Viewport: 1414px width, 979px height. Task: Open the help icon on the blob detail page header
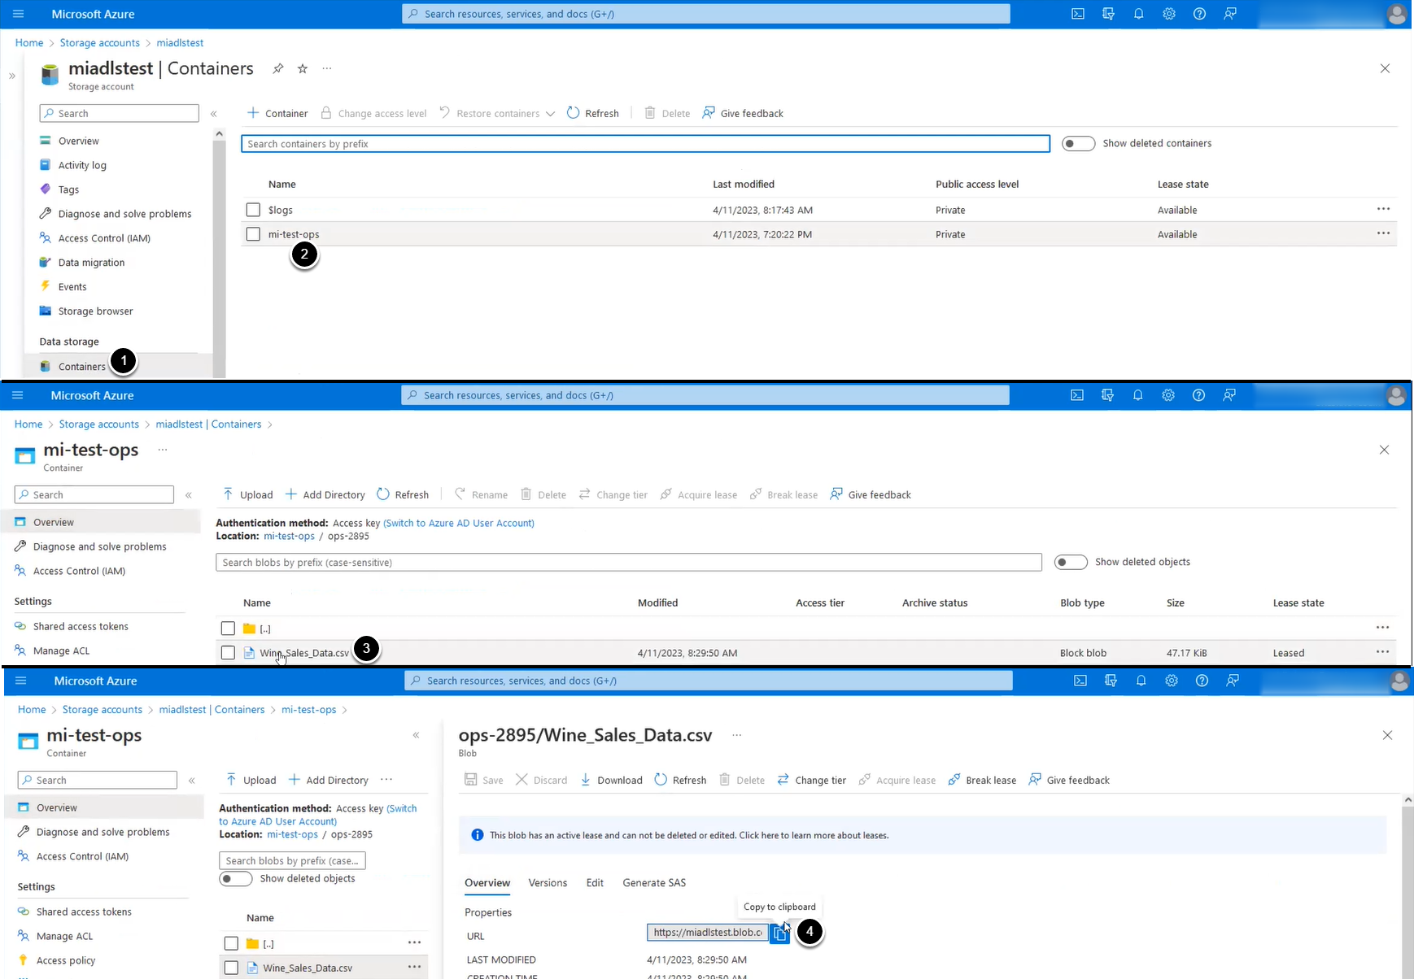1202,681
